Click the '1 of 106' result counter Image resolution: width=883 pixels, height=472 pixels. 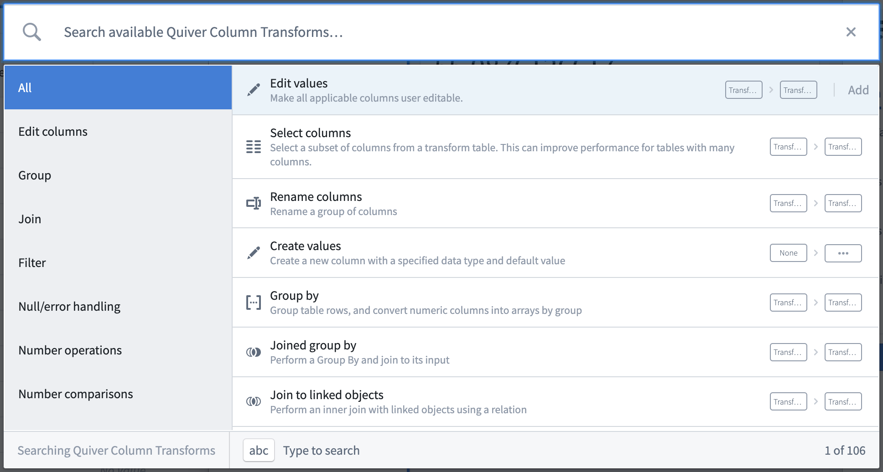[845, 450]
